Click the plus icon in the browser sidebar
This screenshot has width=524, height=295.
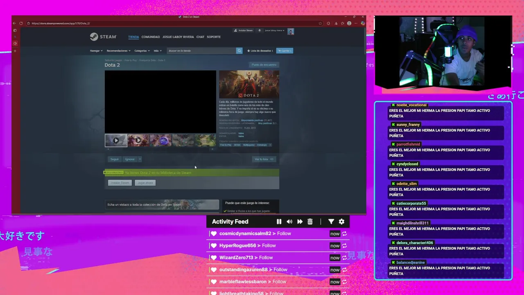click(15, 51)
